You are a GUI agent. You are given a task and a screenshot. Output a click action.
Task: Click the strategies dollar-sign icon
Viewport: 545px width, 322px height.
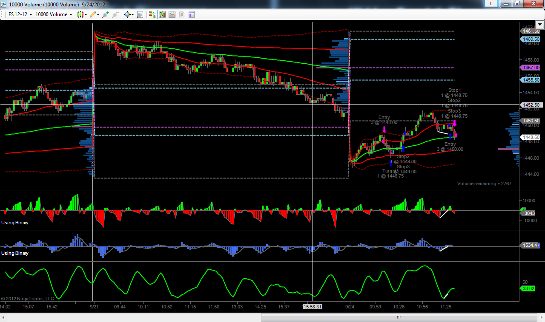(x=182, y=14)
